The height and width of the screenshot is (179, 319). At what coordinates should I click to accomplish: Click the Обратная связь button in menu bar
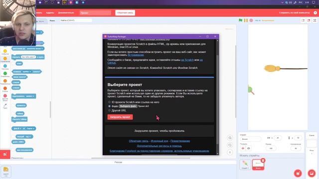[125, 12]
